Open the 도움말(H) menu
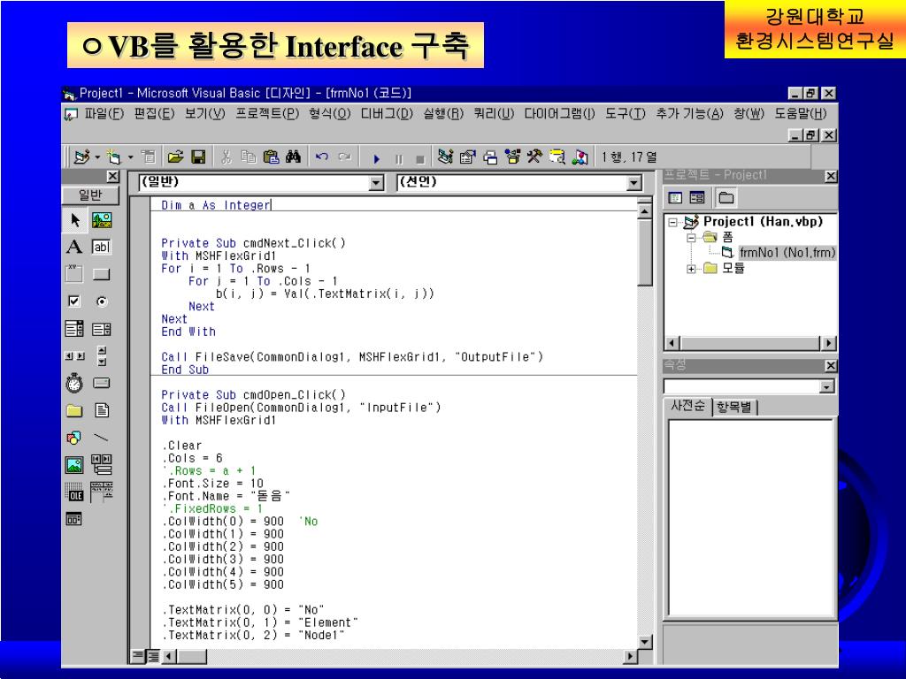 click(x=801, y=114)
